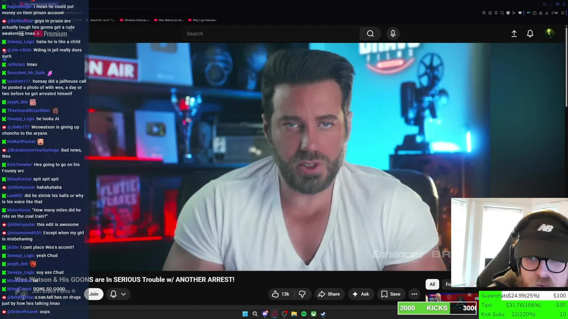Click the Share button
The width and height of the screenshot is (568, 319).
329,294
